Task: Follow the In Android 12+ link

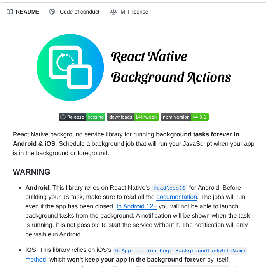Action: click(x=136, y=206)
